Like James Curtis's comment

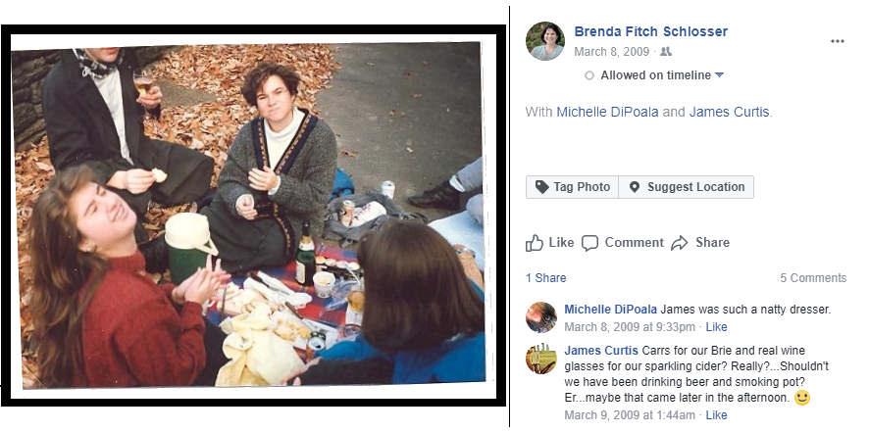pyautogui.click(x=717, y=415)
